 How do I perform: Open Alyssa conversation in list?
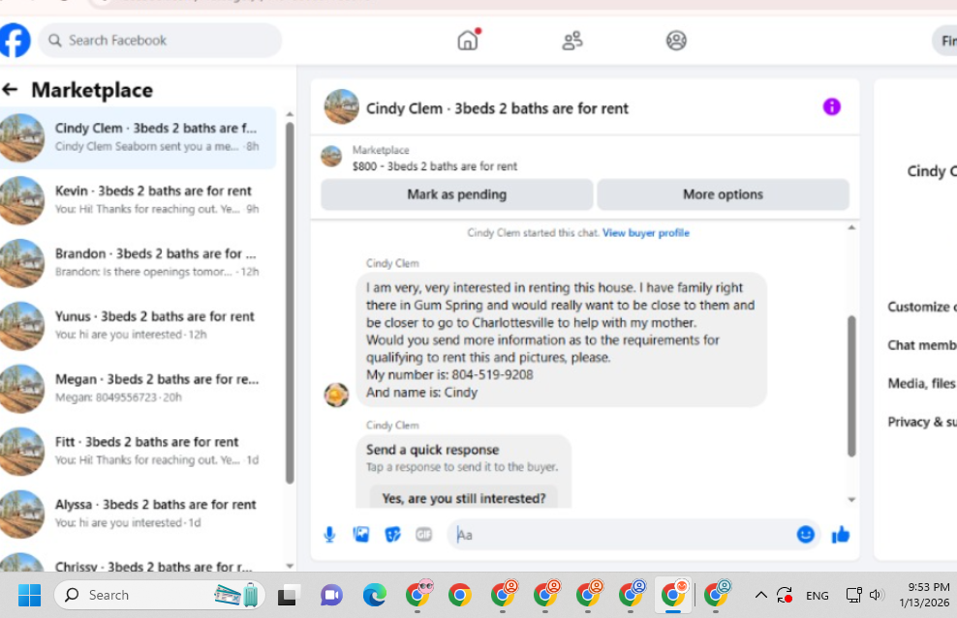138,514
